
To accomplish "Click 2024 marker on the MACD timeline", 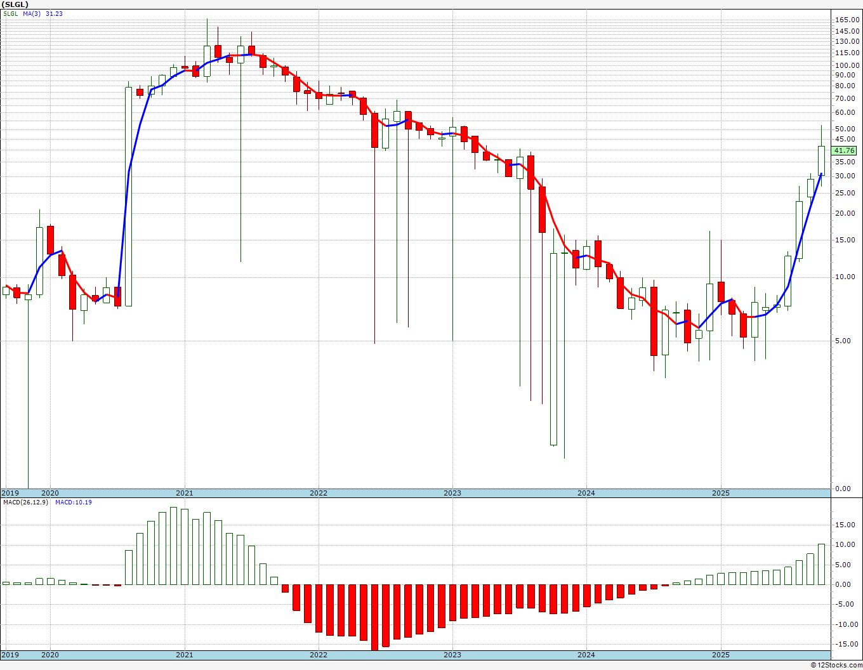I will click(586, 655).
